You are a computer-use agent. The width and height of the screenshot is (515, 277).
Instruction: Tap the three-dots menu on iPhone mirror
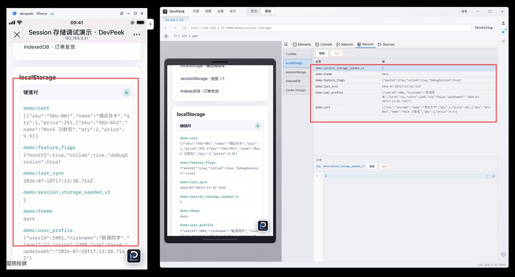[136, 34]
